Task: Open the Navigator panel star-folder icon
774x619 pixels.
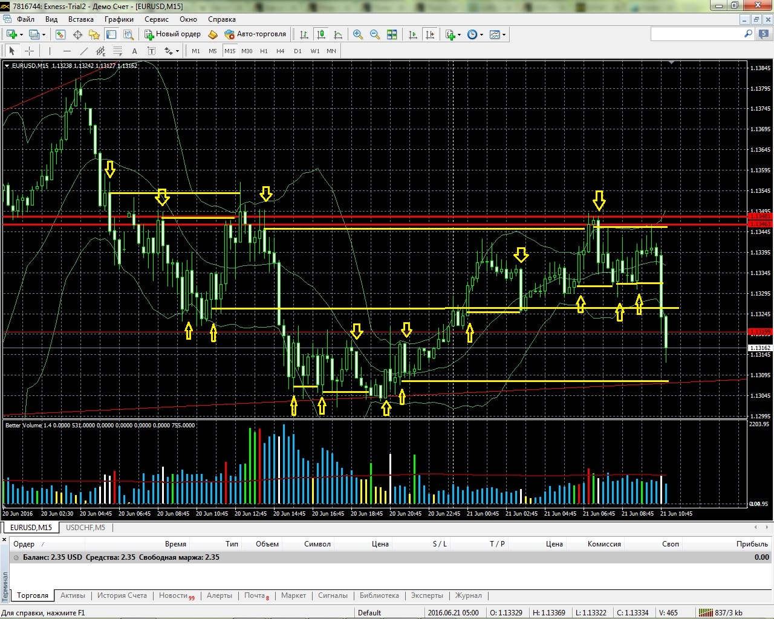Action: pos(94,34)
